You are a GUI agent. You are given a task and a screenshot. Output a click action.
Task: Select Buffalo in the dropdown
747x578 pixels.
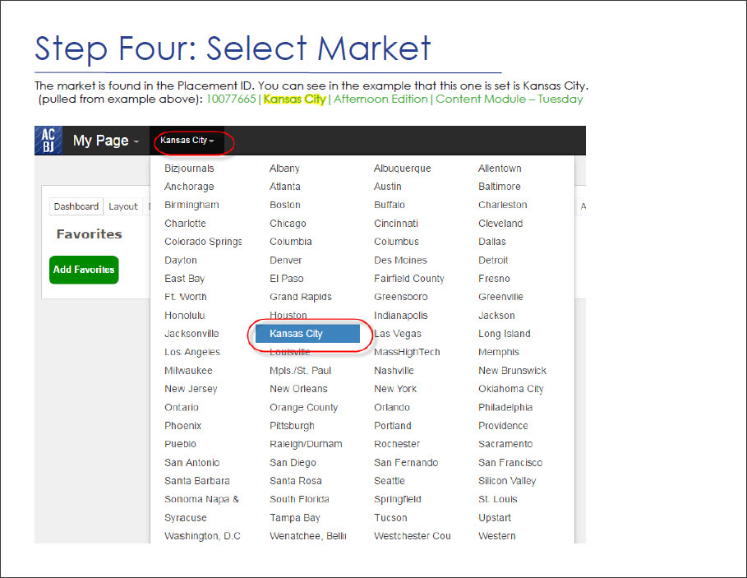tap(390, 205)
